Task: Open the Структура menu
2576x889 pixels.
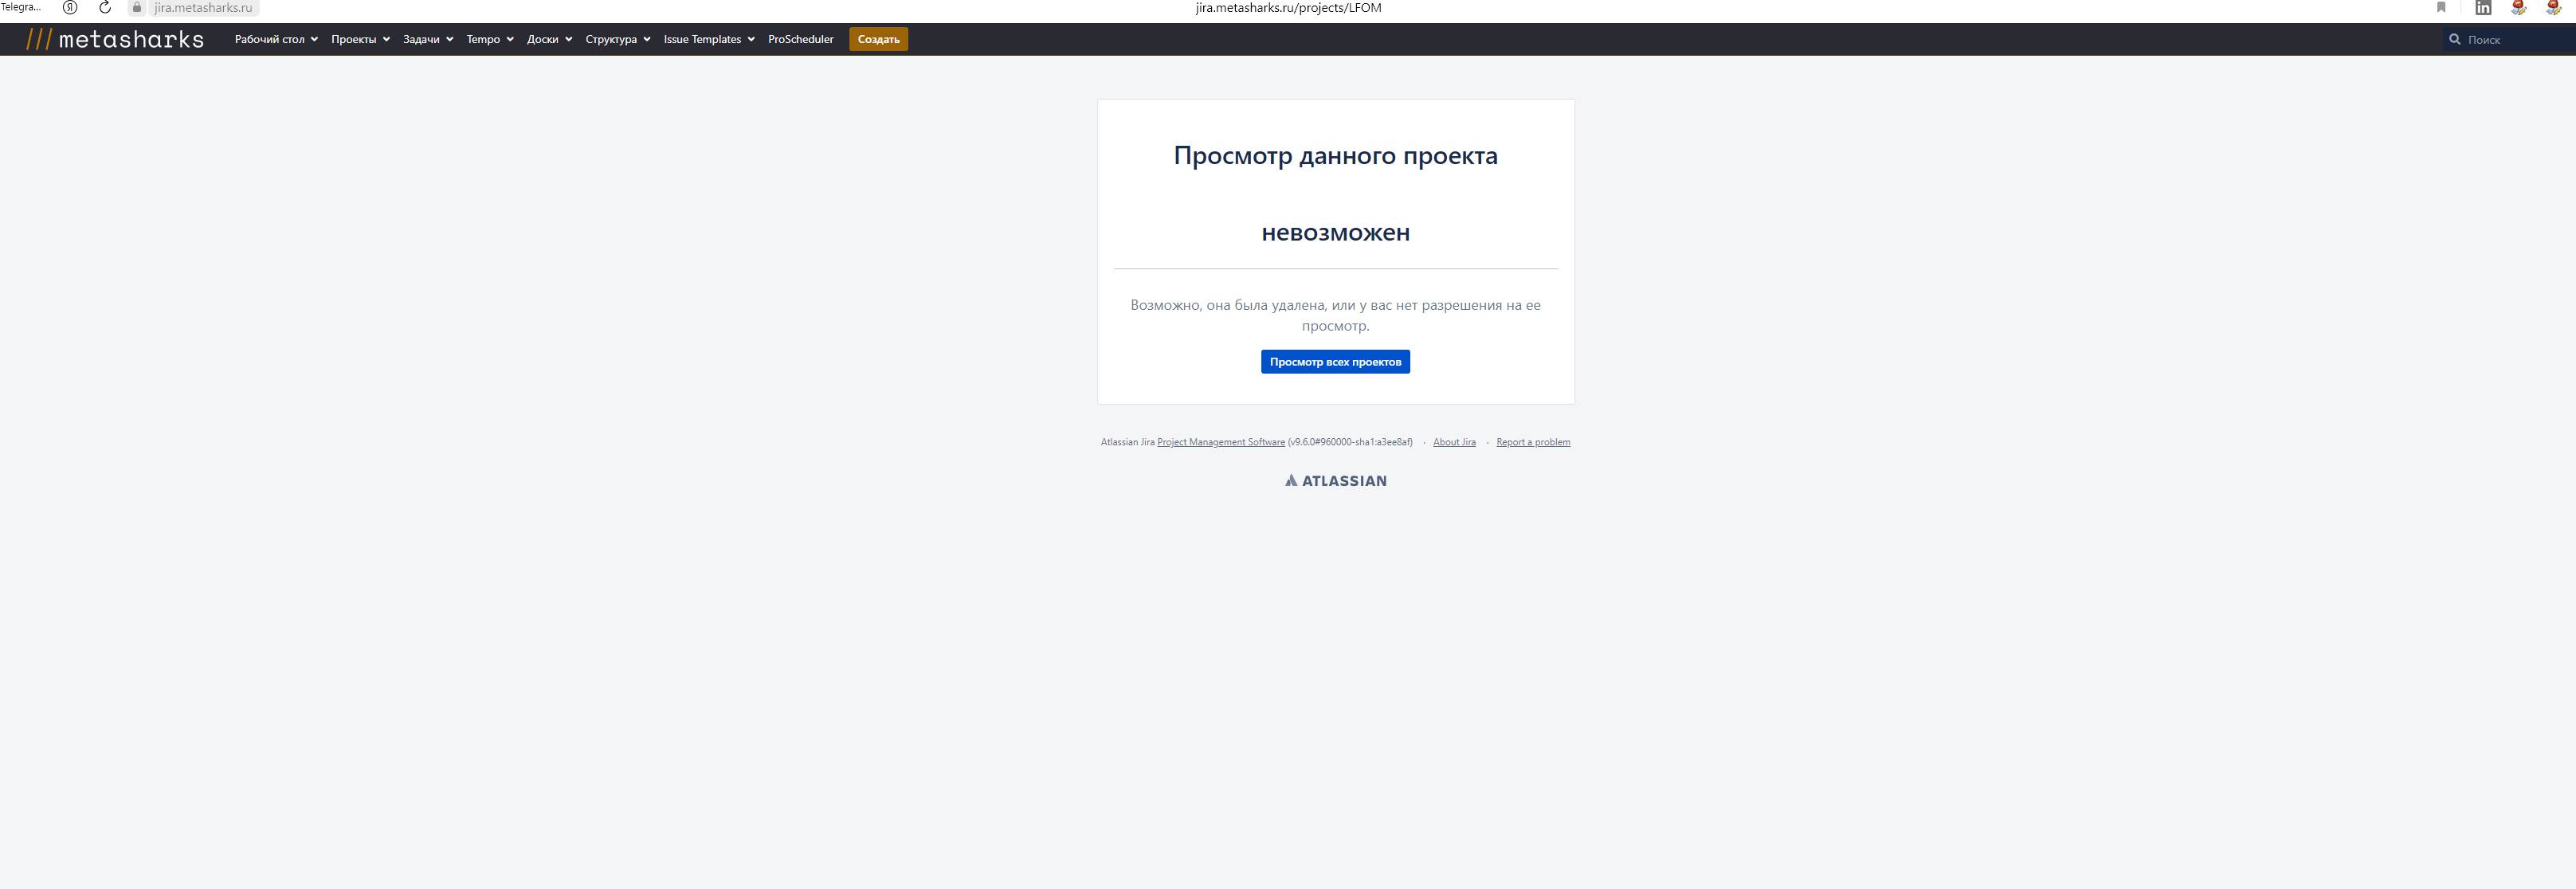Action: click(617, 39)
